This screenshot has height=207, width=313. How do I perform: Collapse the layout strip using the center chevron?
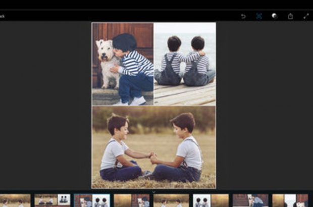[153, 192]
